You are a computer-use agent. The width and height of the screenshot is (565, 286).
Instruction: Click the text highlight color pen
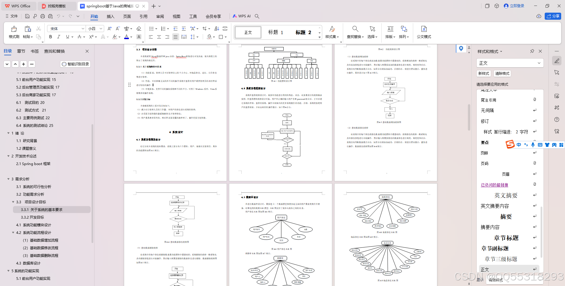click(x=115, y=37)
